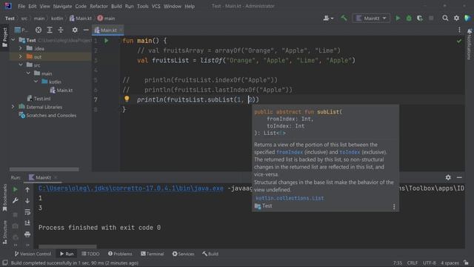474x267 pixels.
Task: Open IDE settings gear in the top toolbar
Action: coord(456,18)
